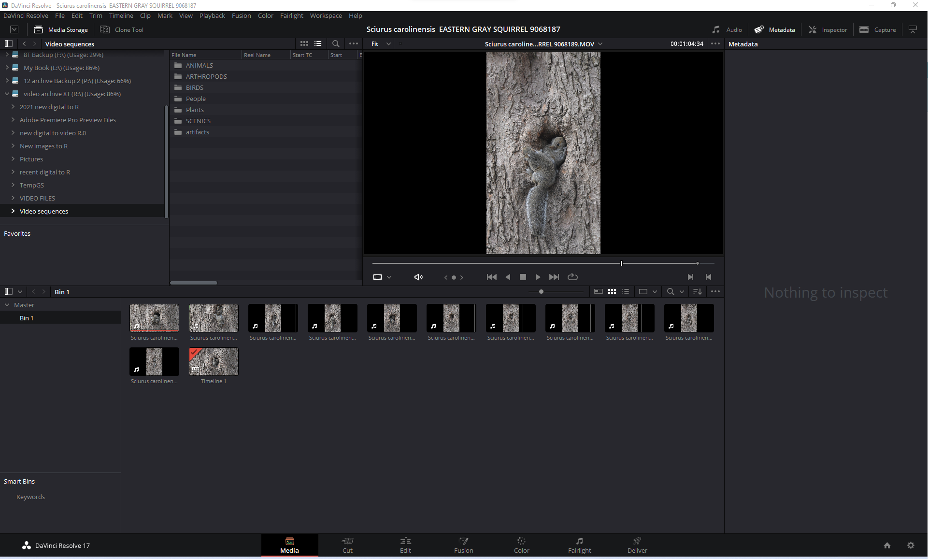Open the Fusion tab
Screen dimensions: 928x559
(x=462, y=545)
